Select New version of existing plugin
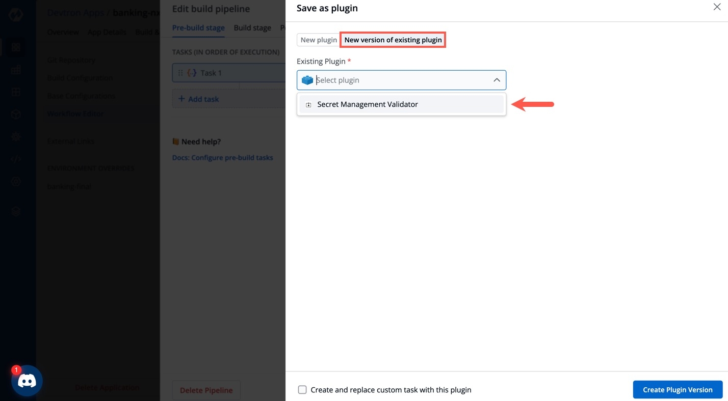The image size is (728, 401). pyautogui.click(x=393, y=40)
